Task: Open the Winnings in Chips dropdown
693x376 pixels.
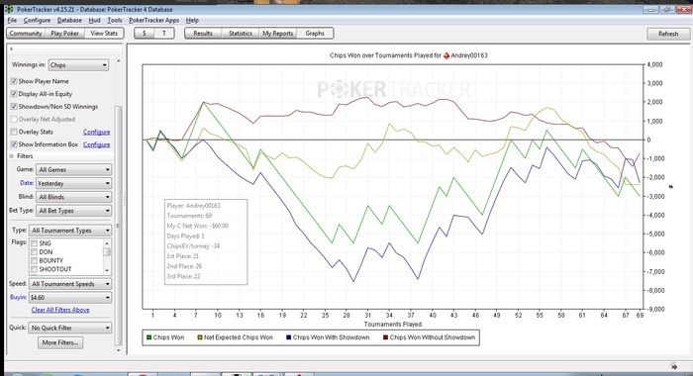Action: [x=78, y=65]
